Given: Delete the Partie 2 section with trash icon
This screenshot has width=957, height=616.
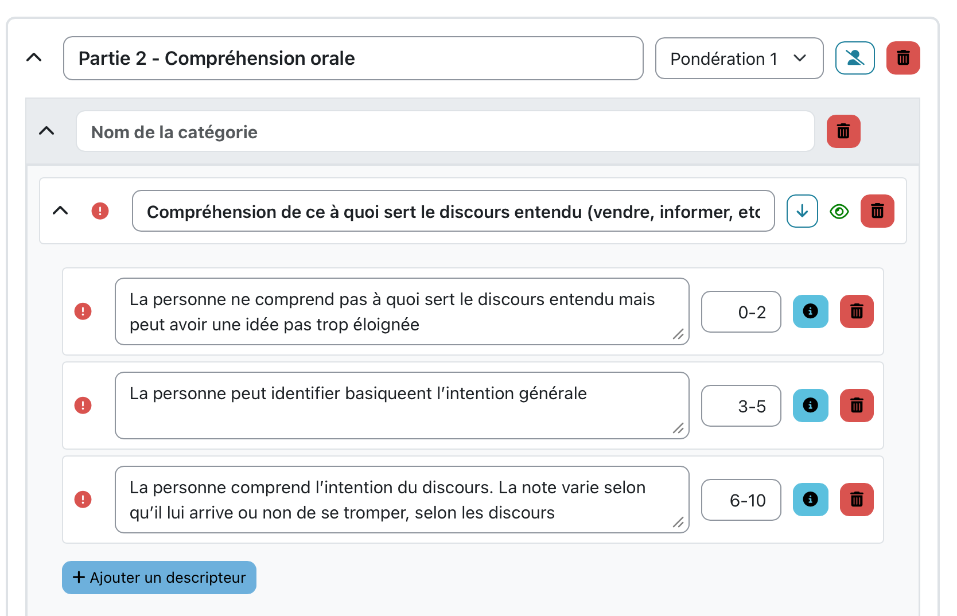Looking at the screenshot, I should point(903,58).
